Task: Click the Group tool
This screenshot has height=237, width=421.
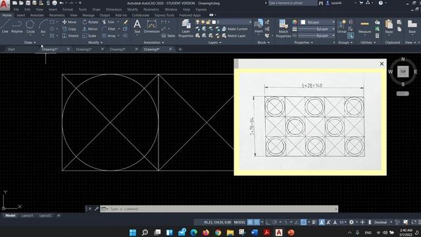Action: (x=341, y=26)
